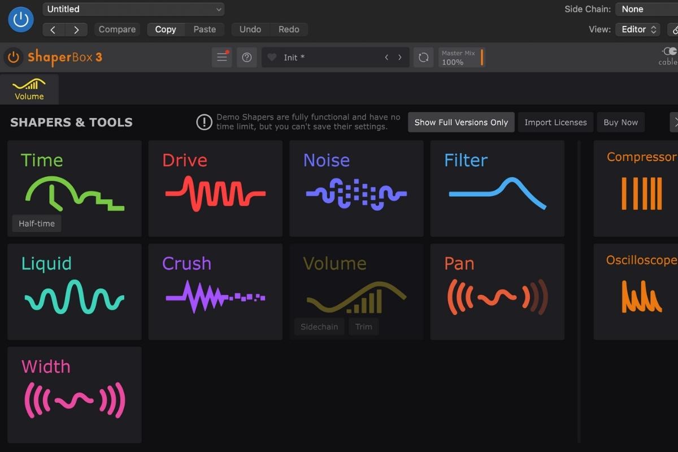Click the scrollbar beside shaper grid
Viewport: 678px width, 452px height.
579,292
